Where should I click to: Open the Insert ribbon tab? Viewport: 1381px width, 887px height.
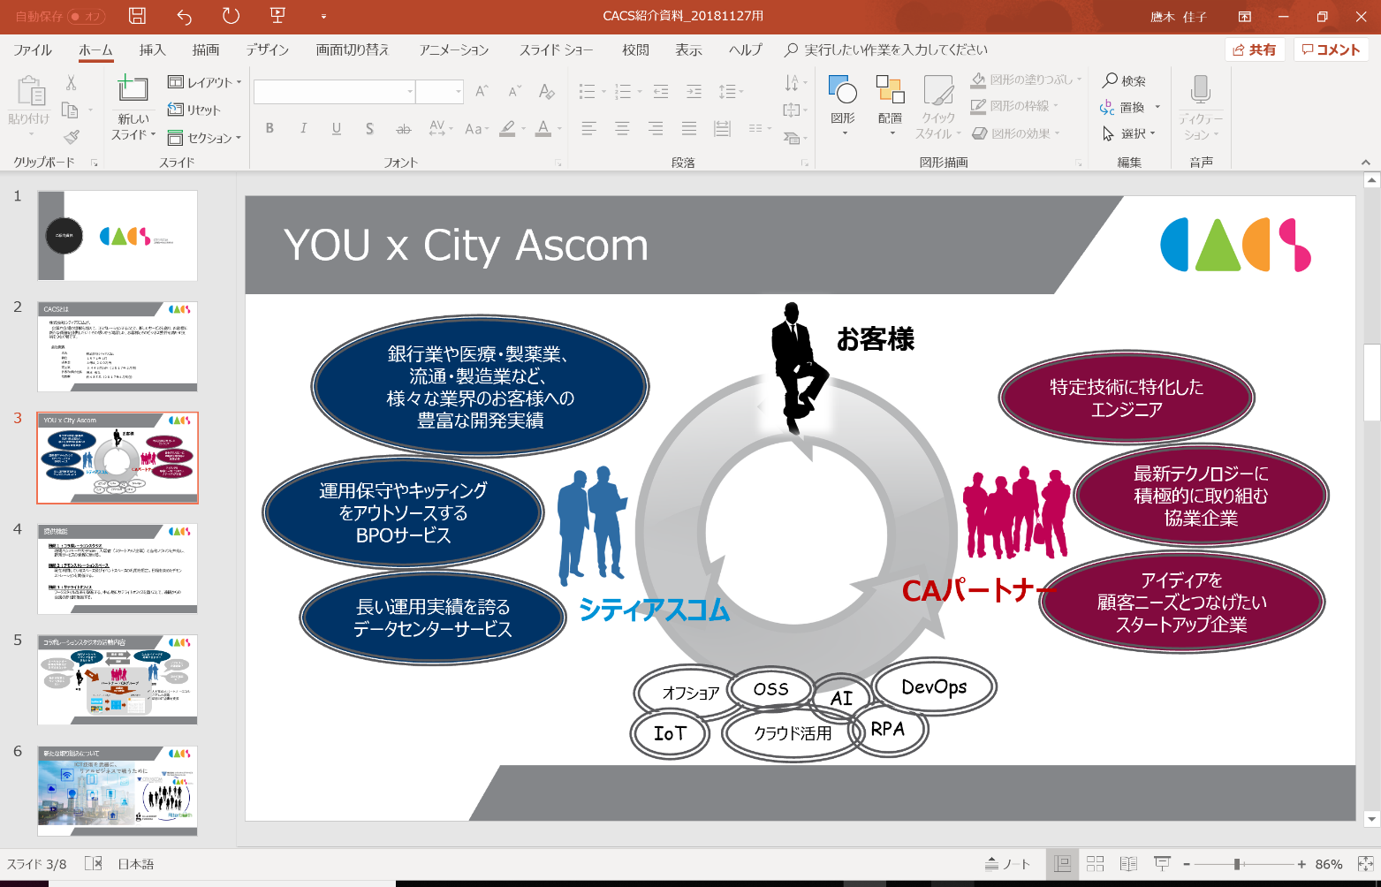point(152,50)
